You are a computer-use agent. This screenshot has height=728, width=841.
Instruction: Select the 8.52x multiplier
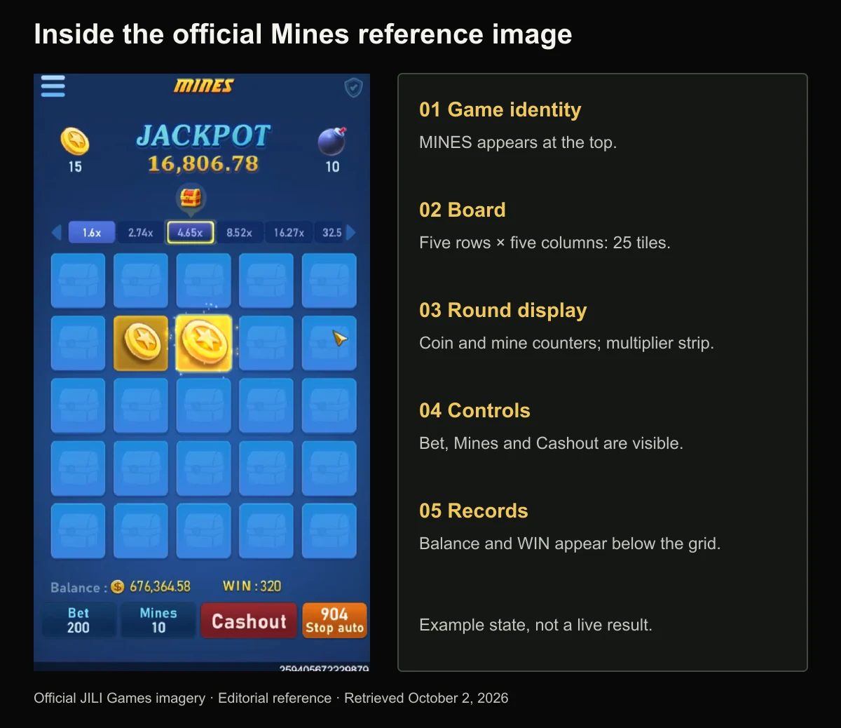tap(239, 232)
